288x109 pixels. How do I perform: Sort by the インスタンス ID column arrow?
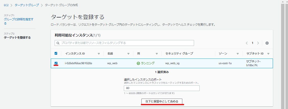(99, 54)
